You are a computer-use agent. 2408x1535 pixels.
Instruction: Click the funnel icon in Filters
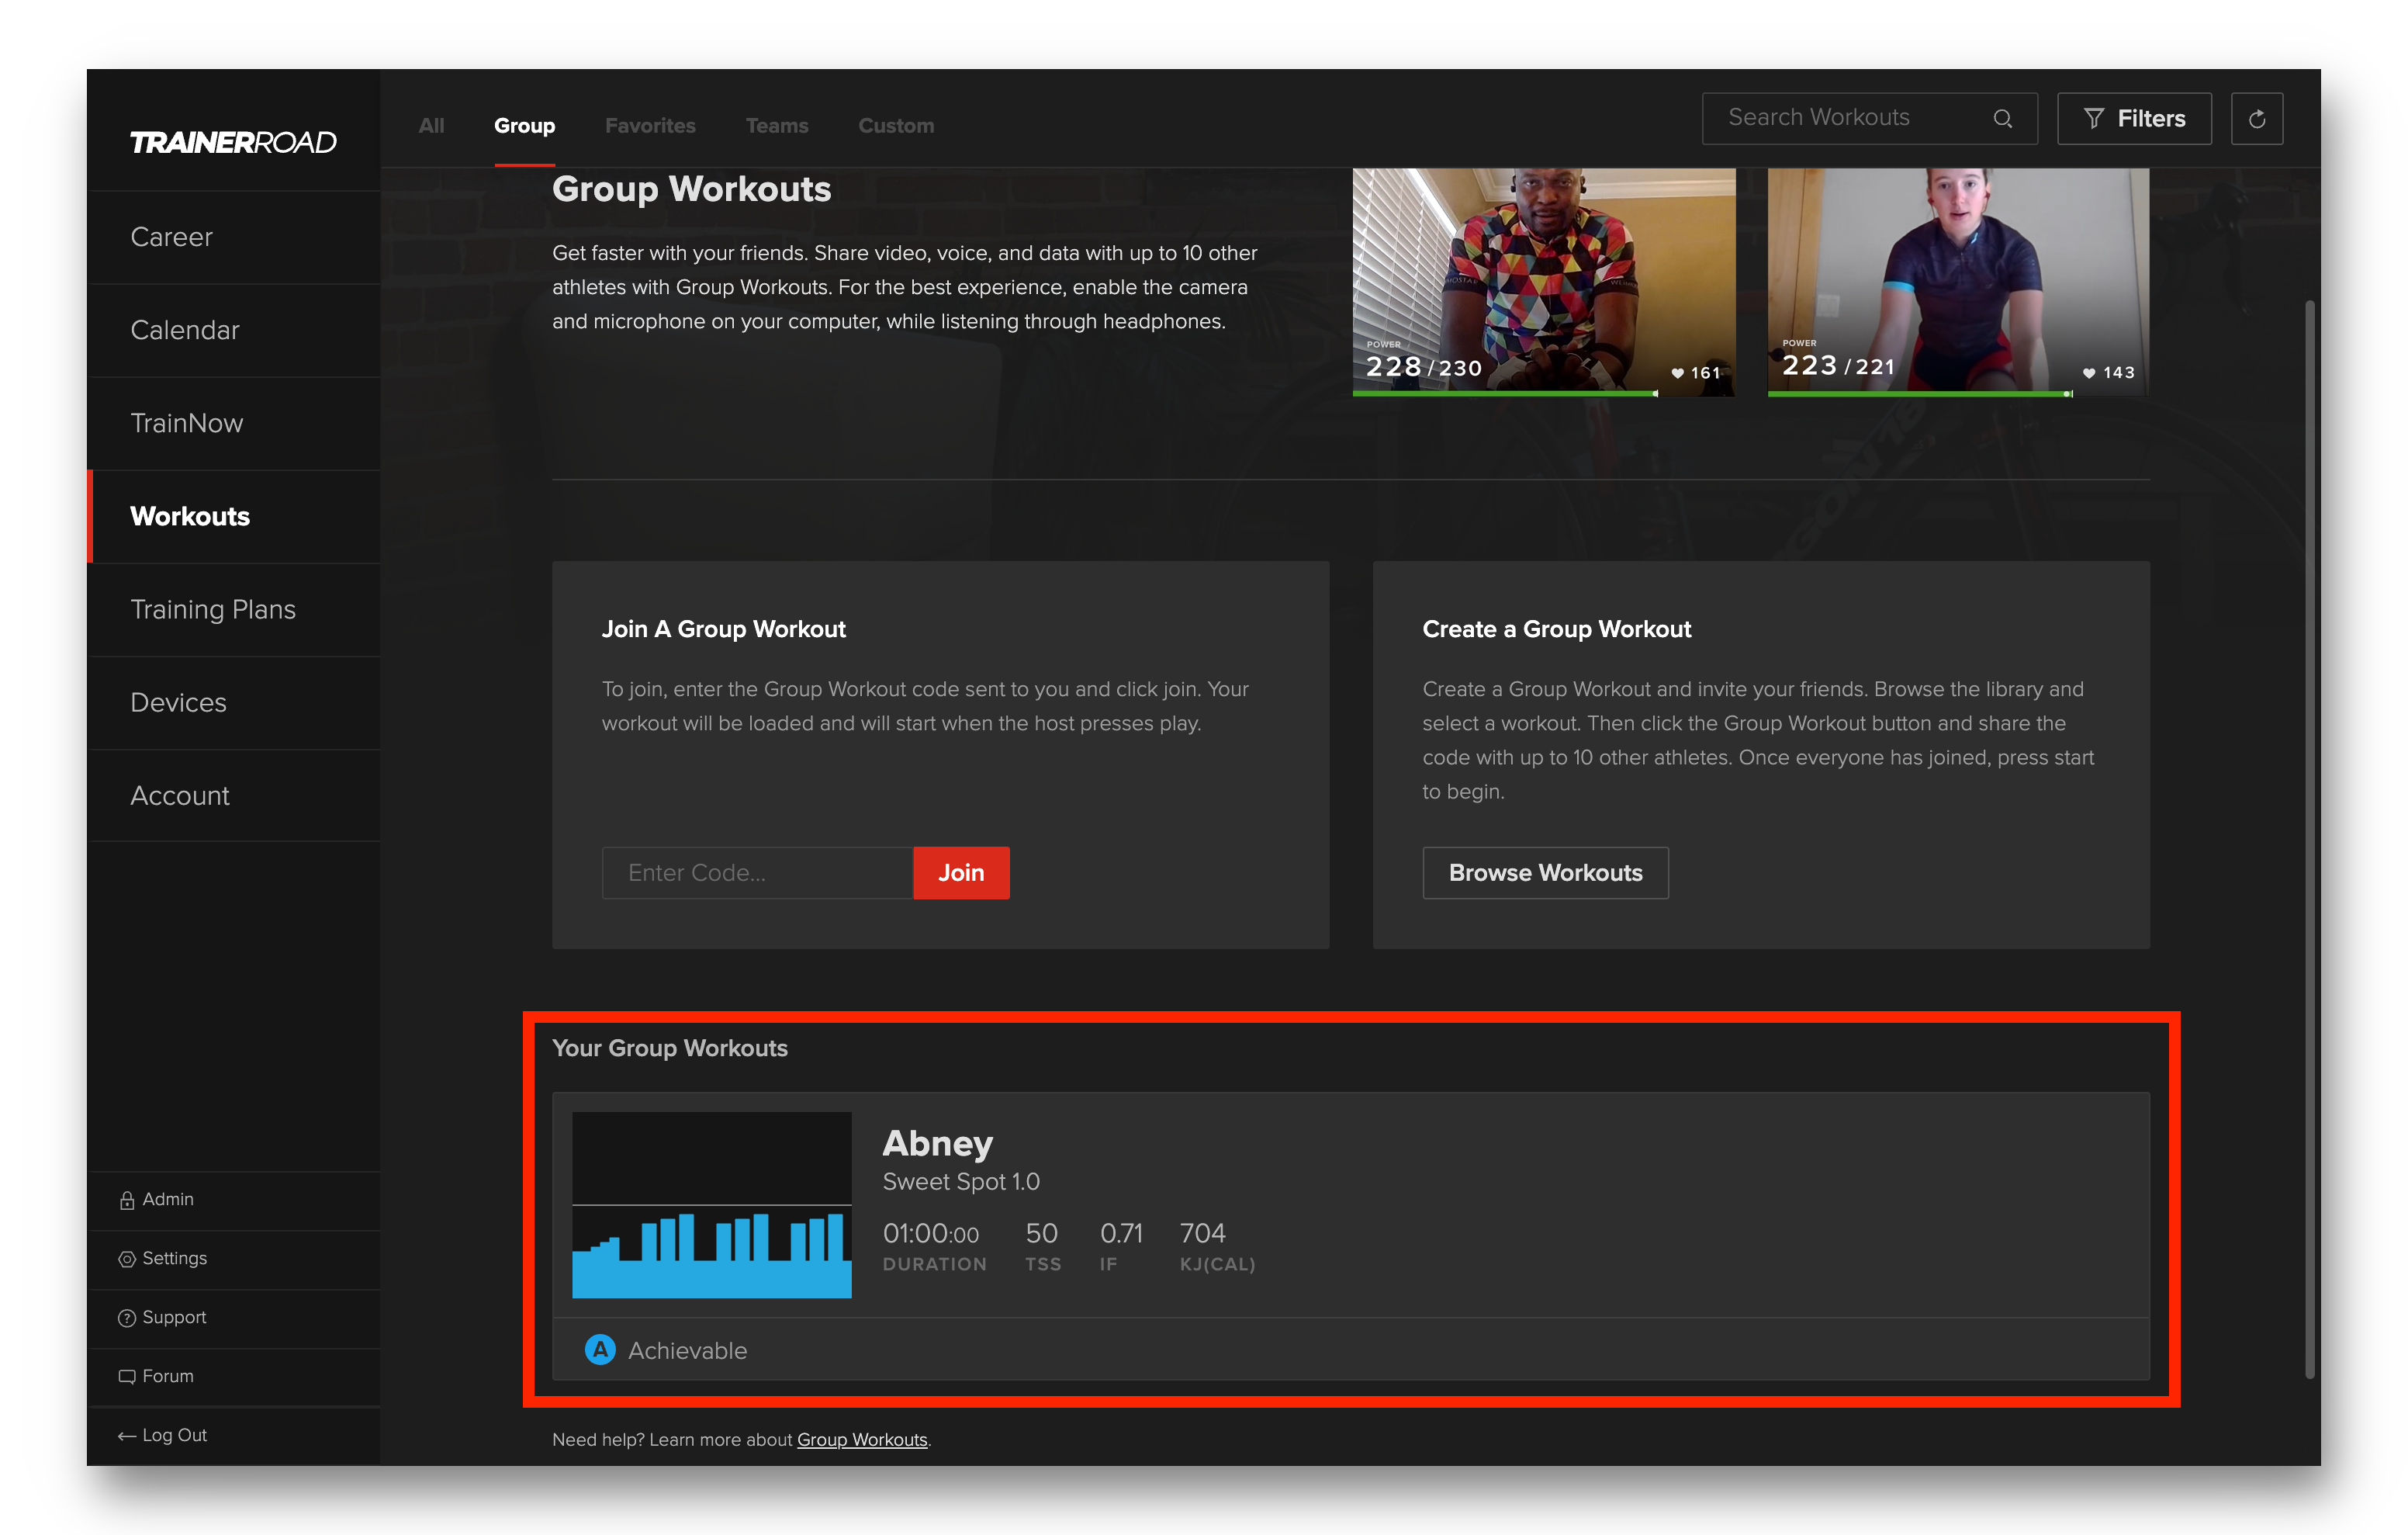coord(2094,119)
